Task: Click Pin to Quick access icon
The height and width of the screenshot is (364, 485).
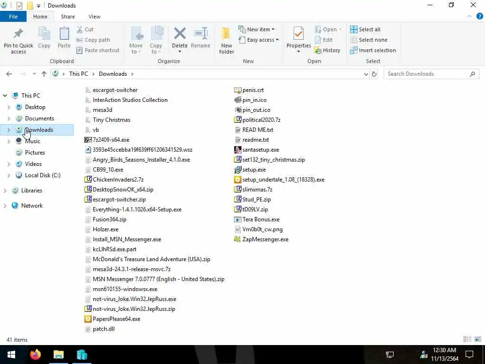Action: pos(18,34)
